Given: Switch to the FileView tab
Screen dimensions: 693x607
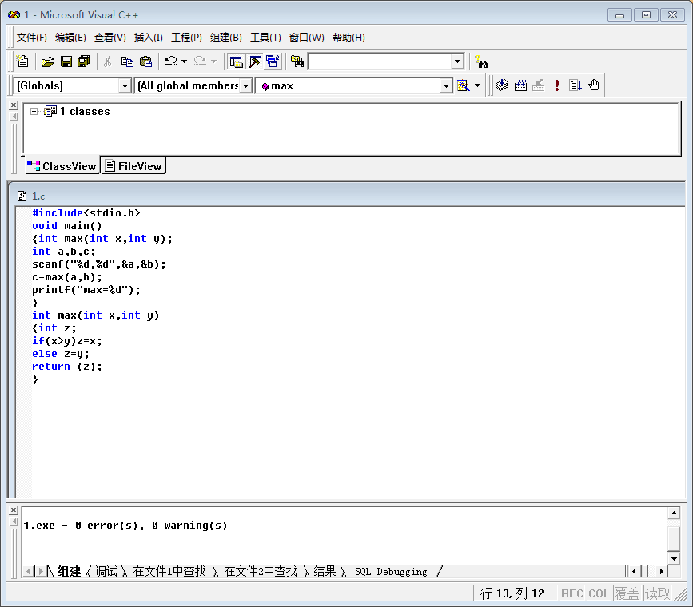Looking at the screenshot, I should point(133,166).
